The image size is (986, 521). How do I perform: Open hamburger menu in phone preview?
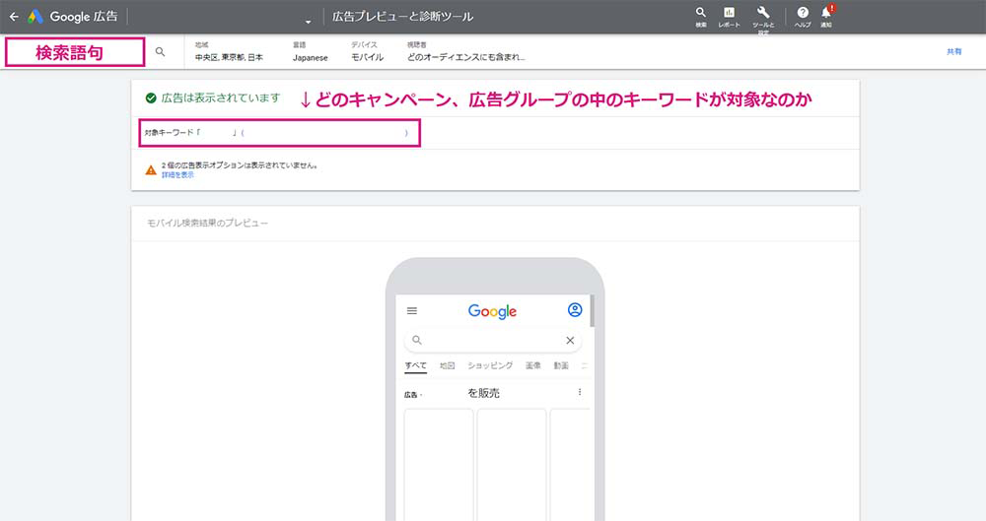[412, 310]
